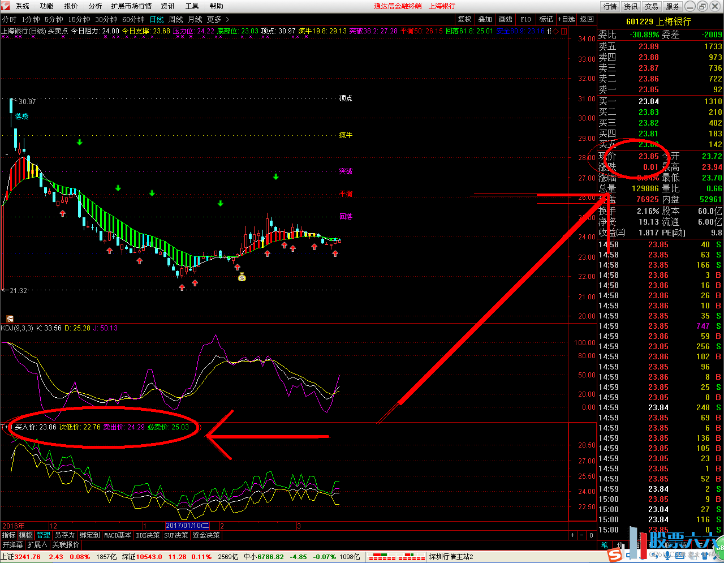724x563 pixels.
Task: Open the 报价 menu
Action: click(x=71, y=6)
